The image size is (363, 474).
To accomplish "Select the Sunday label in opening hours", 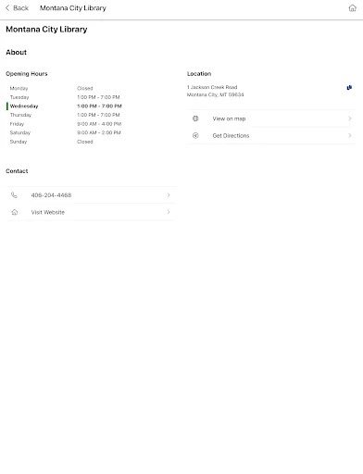I will [19, 142].
